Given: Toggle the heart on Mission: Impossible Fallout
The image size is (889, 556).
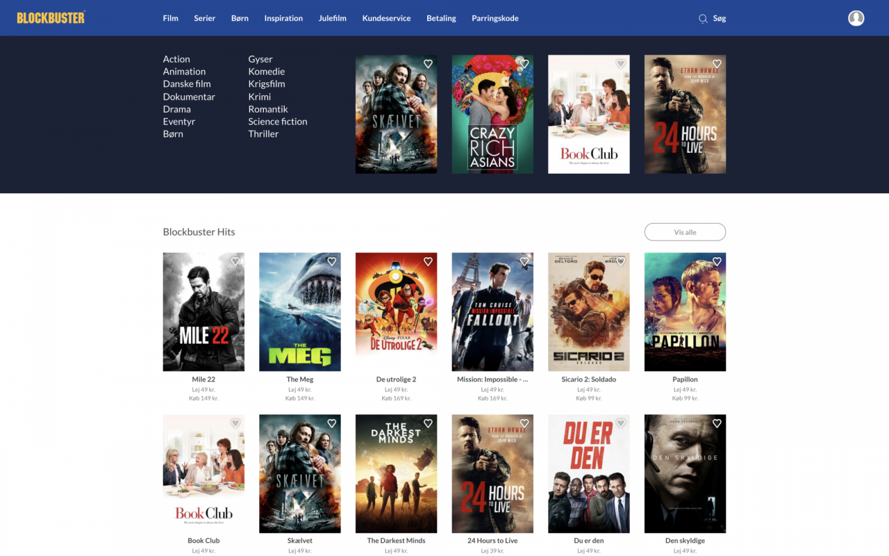Looking at the screenshot, I should (x=524, y=261).
